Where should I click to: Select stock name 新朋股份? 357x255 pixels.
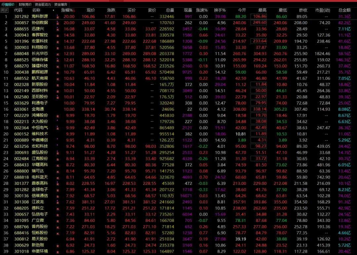pyautogui.click(x=40, y=84)
